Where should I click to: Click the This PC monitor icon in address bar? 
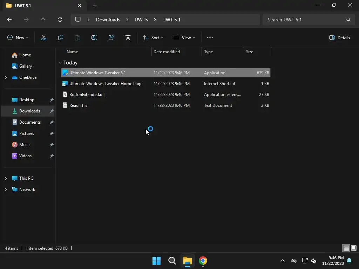(x=78, y=20)
